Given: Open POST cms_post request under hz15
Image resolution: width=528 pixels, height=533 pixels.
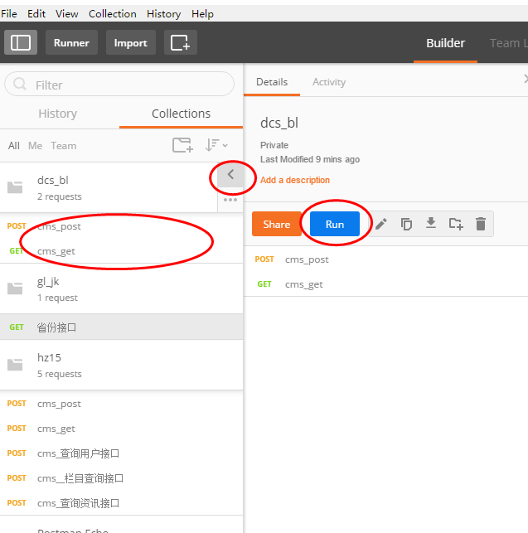Looking at the screenshot, I should tap(121, 404).
